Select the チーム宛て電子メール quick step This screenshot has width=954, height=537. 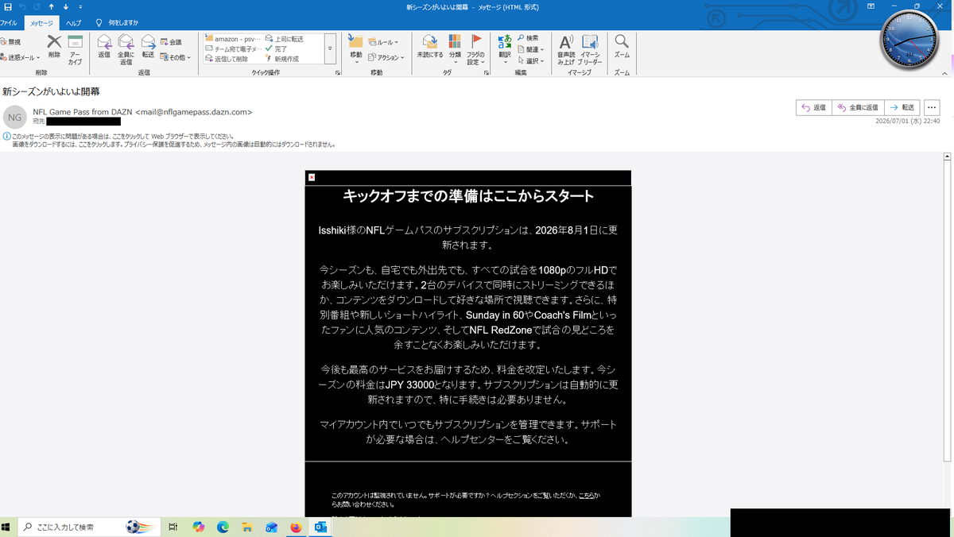232,48
